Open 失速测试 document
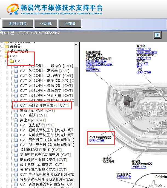167x188 pixels. [33, 120]
